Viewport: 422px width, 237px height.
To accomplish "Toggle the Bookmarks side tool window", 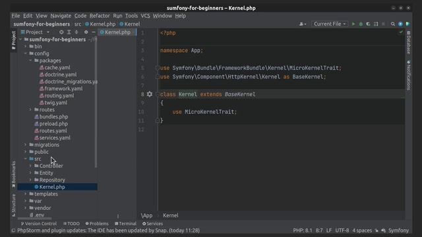I will (x=13, y=174).
